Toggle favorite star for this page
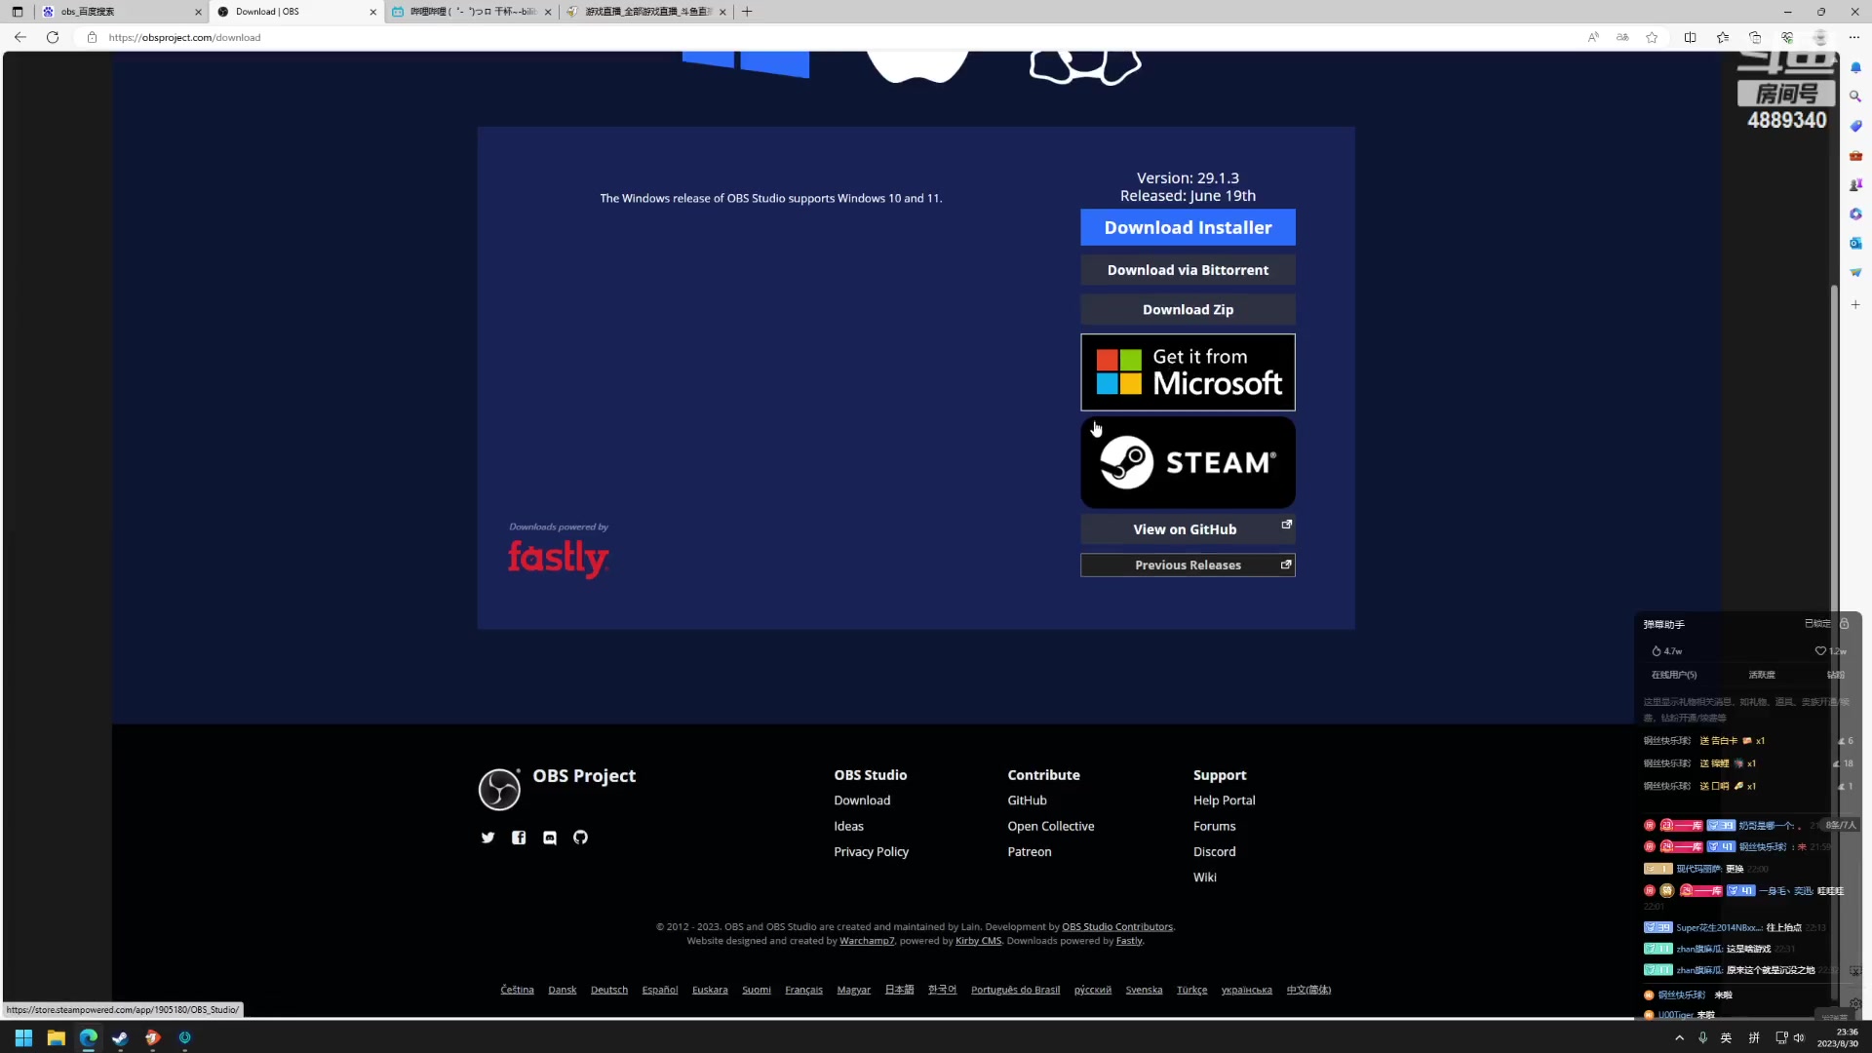 tap(1652, 37)
